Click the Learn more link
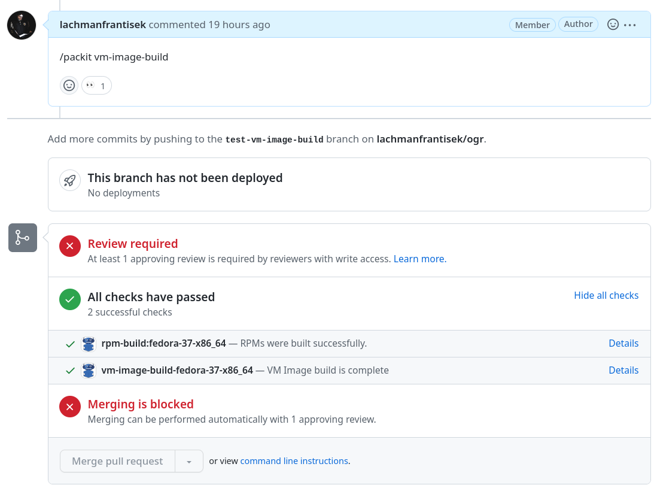Viewport: 660px width, 491px height. point(419,259)
